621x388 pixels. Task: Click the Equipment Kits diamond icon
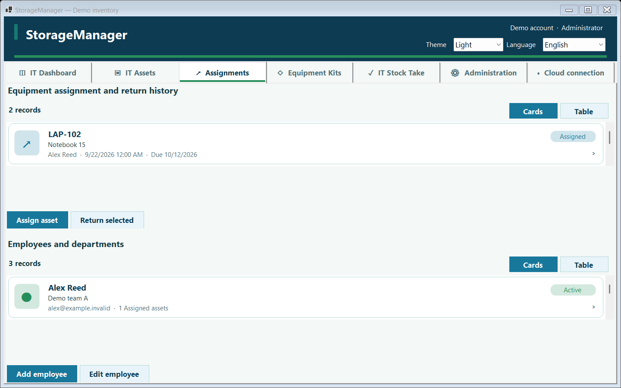tap(280, 73)
